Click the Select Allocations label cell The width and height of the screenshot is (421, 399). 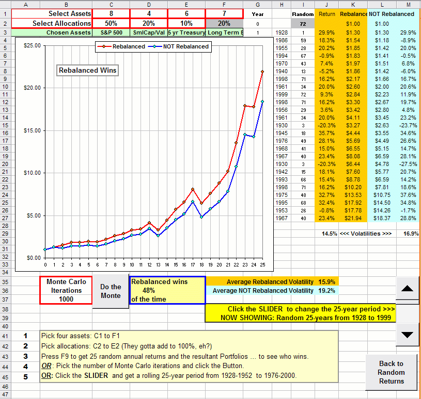tap(52, 24)
